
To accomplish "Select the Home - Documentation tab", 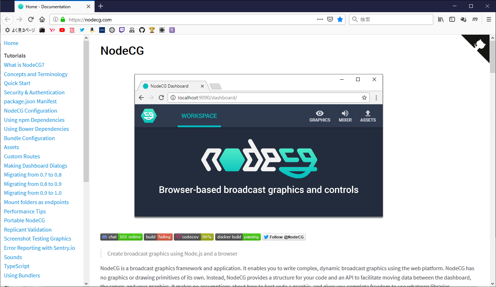I will (54, 6).
